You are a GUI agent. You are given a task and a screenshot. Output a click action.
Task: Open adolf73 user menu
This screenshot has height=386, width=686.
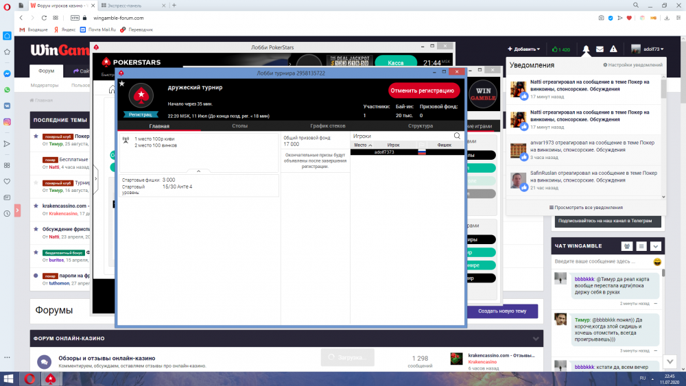tap(648, 49)
